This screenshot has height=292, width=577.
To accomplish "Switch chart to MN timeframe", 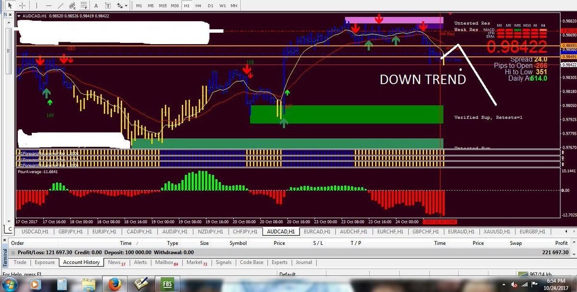I will tap(234, 6).
